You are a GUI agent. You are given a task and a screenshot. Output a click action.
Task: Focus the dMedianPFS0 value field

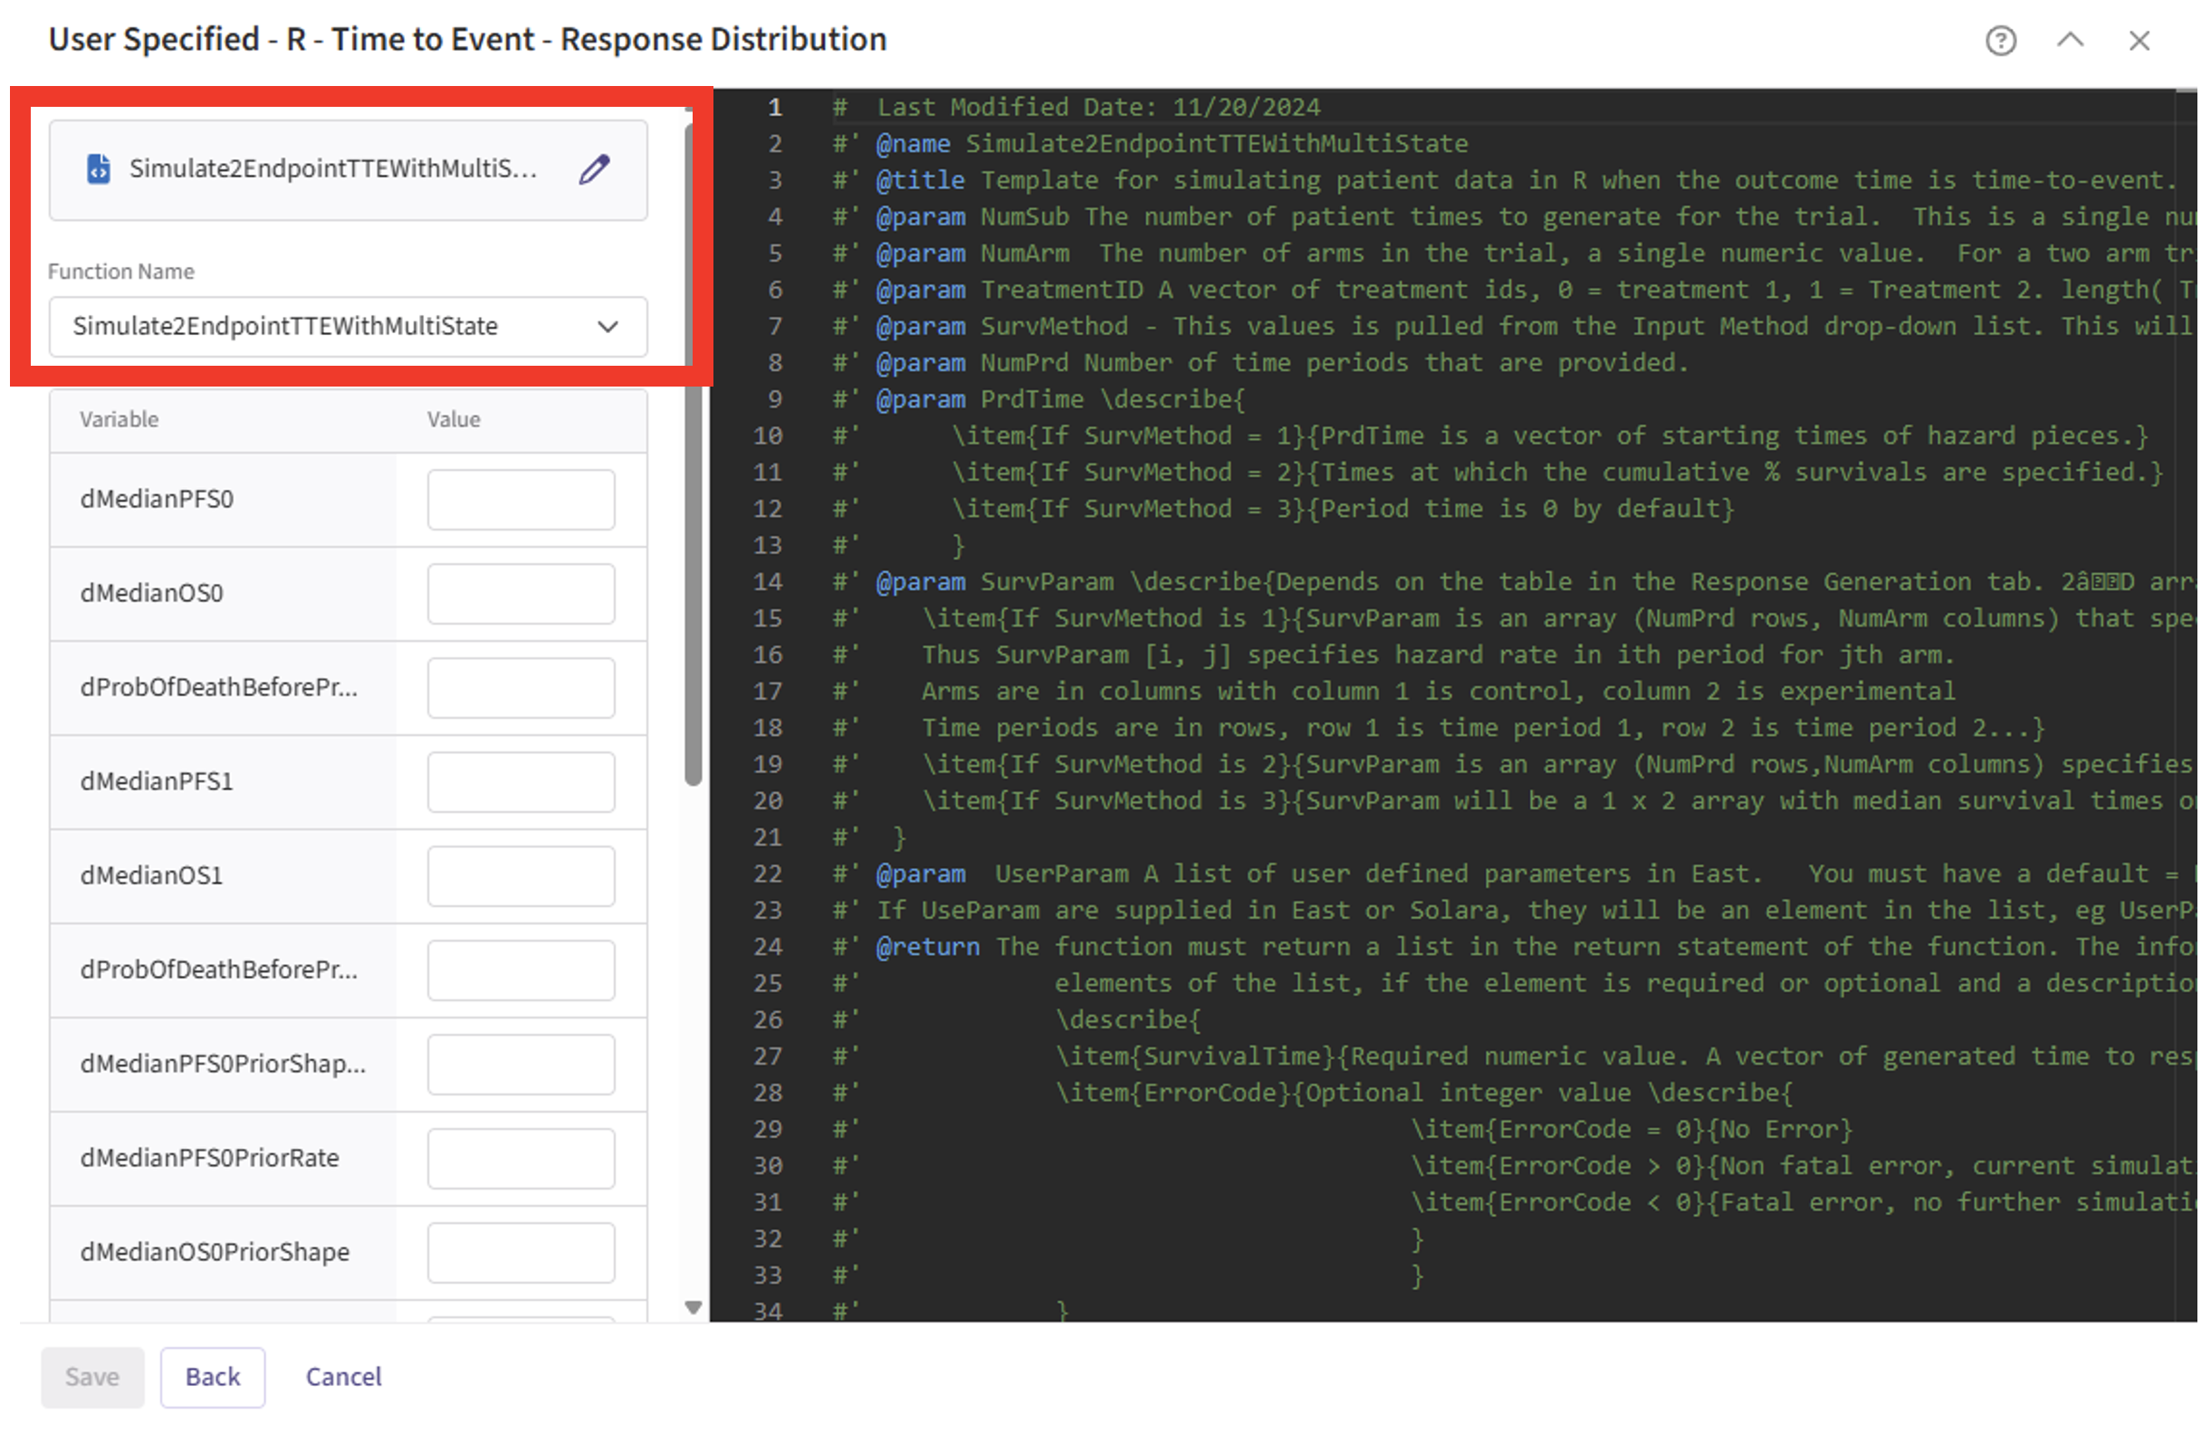point(521,500)
